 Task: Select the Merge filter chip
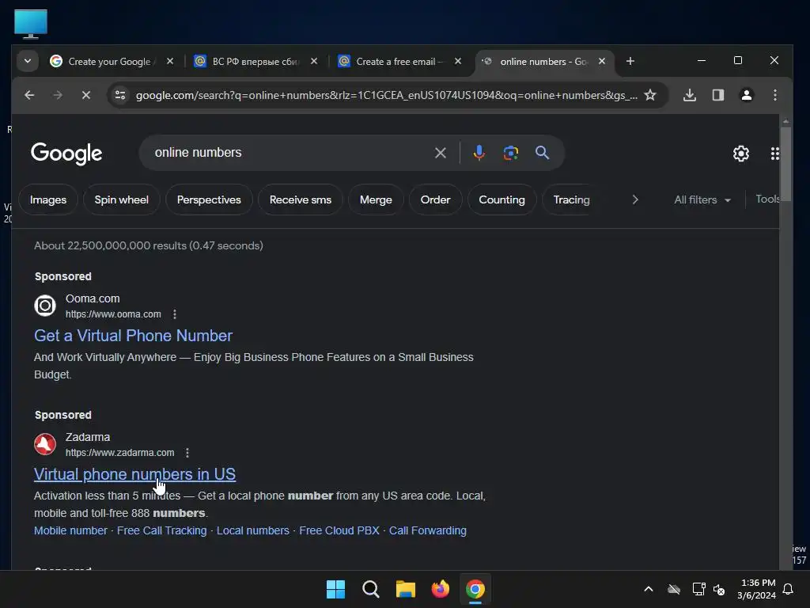click(376, 200)
